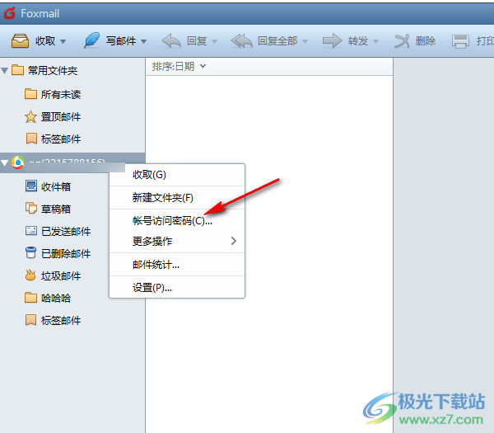Open the 转发 dropdown arrow

coord(375,41)
